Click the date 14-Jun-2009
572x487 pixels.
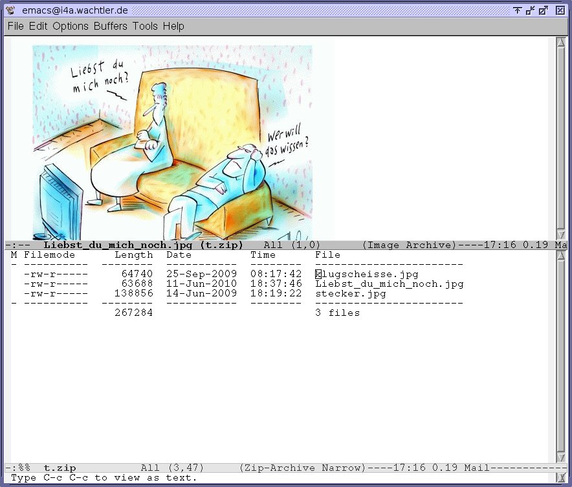point(201,293)
